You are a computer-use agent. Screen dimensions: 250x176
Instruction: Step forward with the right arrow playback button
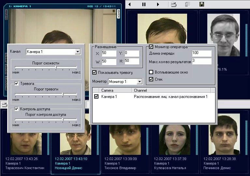point(158,4)
